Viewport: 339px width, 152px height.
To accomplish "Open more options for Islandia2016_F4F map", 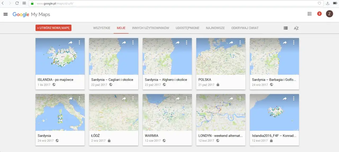I will click(294, 99).
